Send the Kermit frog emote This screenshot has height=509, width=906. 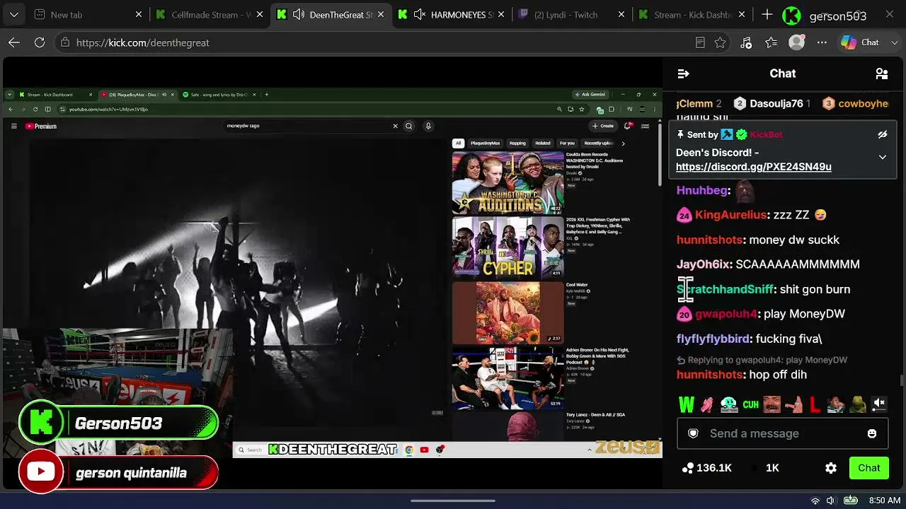pos(858,404)
